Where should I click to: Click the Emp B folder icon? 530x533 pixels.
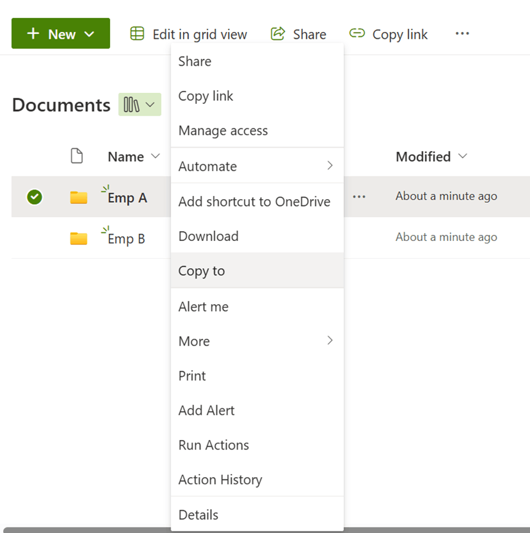tap(79, 239)
